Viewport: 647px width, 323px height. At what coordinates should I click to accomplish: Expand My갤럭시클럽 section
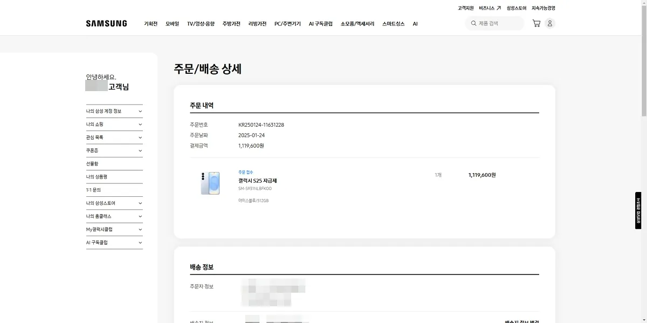point(114,229)
